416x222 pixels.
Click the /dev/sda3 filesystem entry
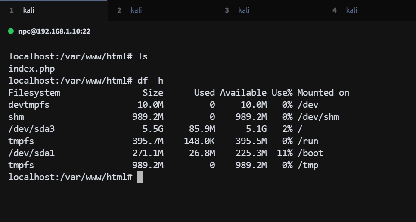31,128
